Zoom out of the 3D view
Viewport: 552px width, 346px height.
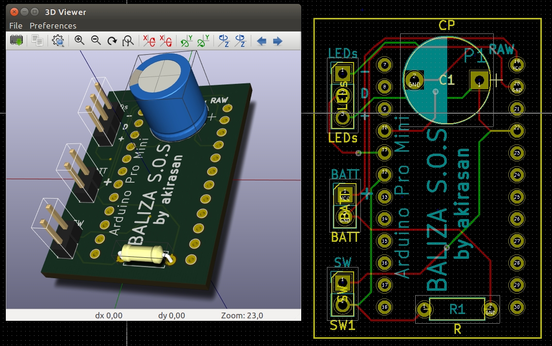coord(96,41)
